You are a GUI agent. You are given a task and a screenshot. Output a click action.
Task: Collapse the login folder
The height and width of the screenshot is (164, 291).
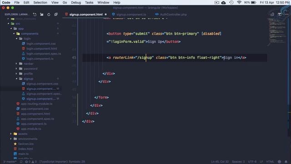point(17,38)
